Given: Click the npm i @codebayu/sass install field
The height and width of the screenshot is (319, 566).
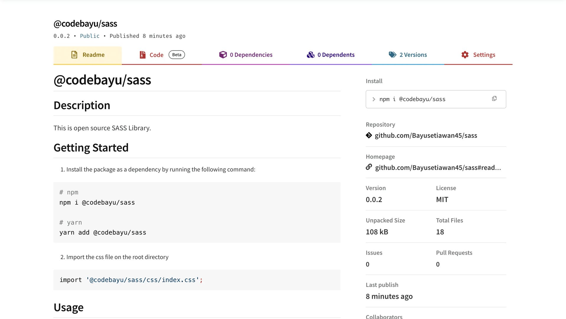Looking at the screenshot, I should pos(436,99).
